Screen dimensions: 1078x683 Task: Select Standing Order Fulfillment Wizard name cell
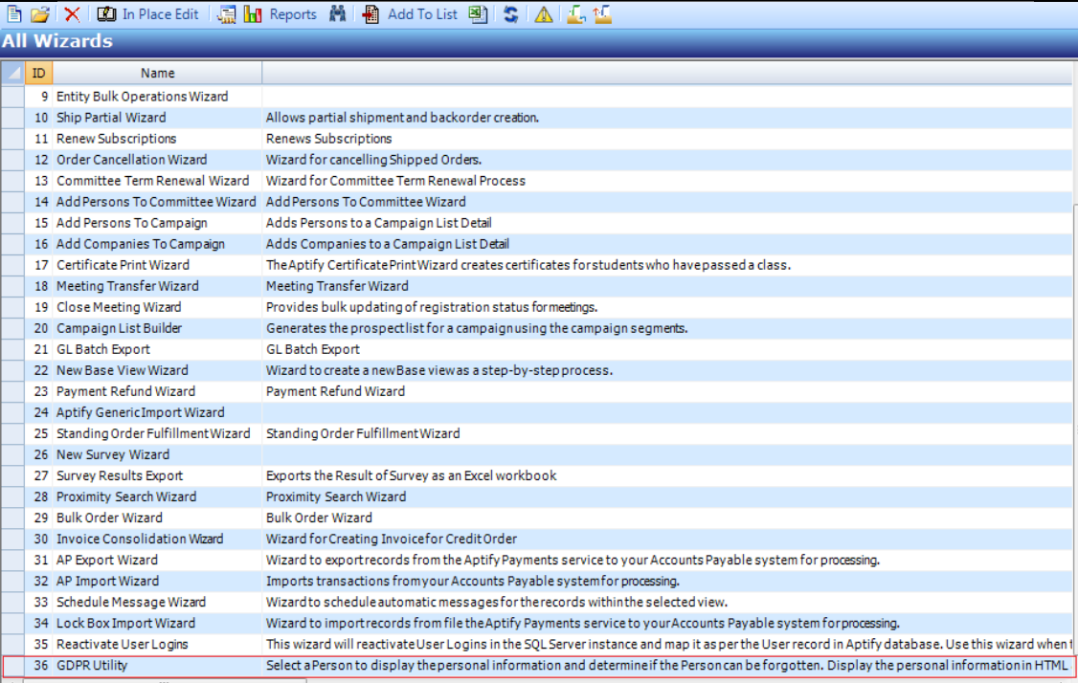tap(157, 433)
